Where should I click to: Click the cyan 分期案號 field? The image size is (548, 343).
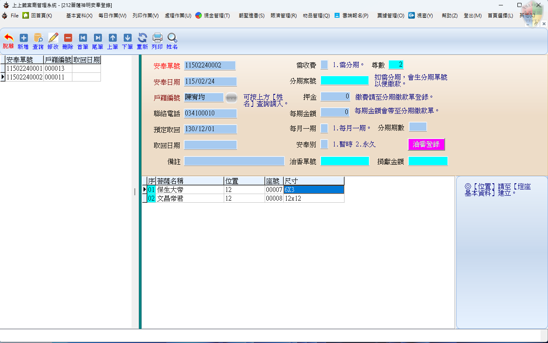click(345, 81)
